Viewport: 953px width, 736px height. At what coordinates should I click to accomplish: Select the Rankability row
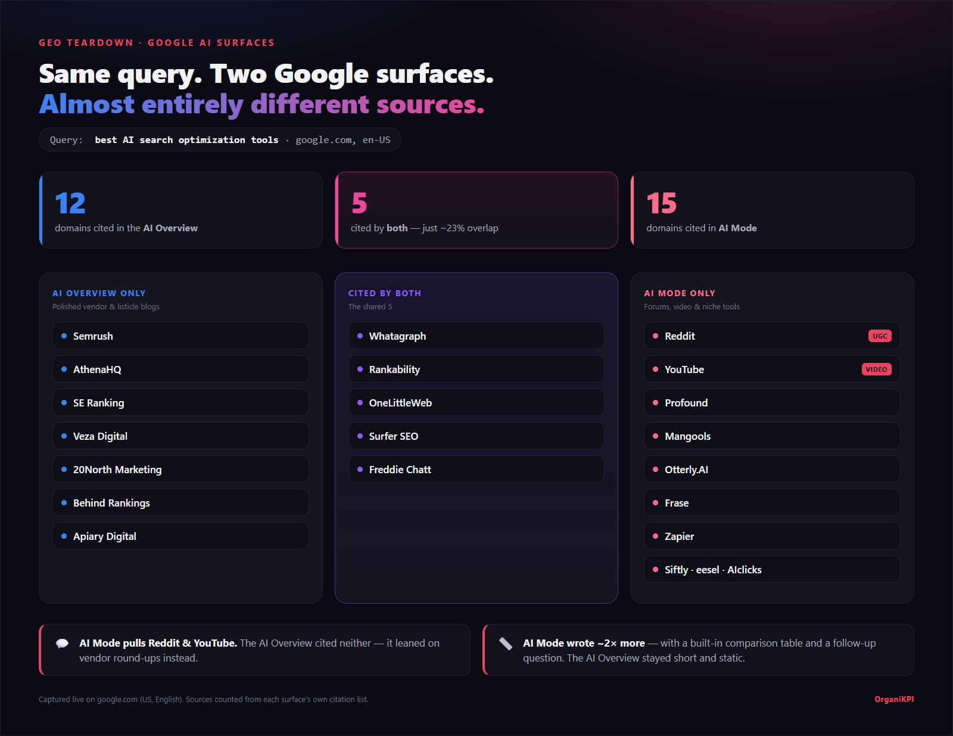coord(476,369)
